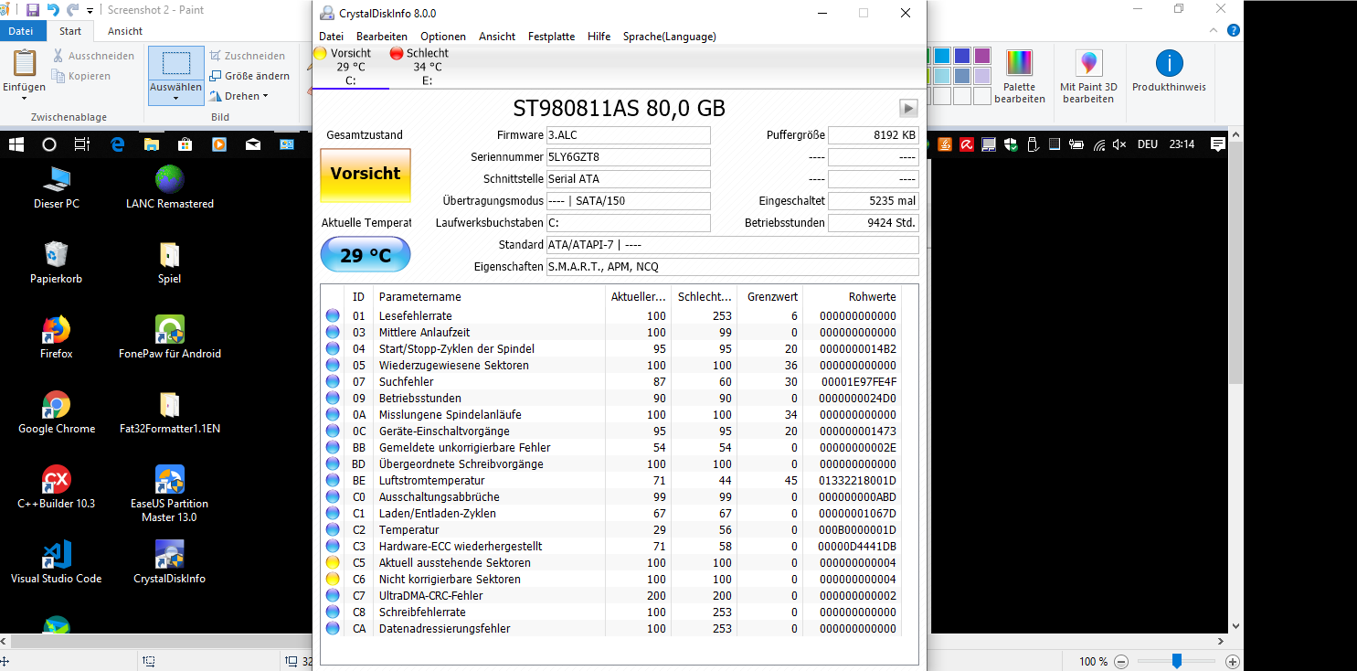Pick the purple color swatch in Paint
The image size is (1357, 671).
[981, 57]
